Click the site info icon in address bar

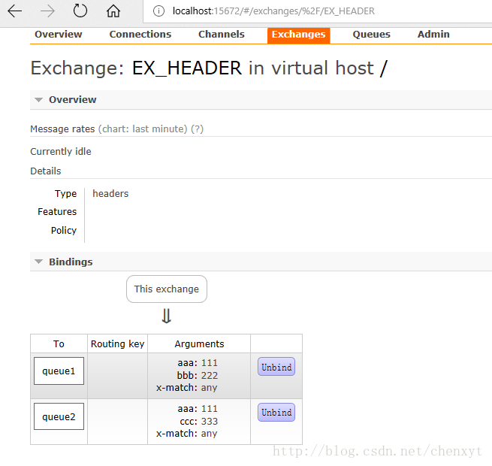pos(158,11)
